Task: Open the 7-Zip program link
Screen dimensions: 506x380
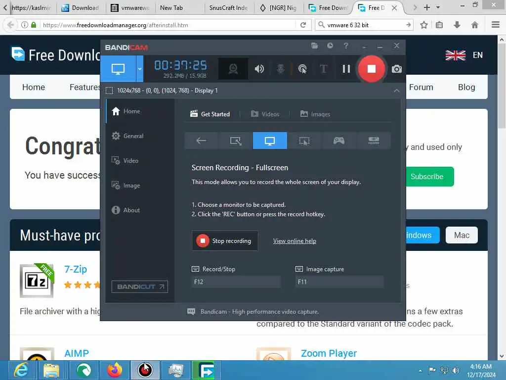Action: (76, 269)
